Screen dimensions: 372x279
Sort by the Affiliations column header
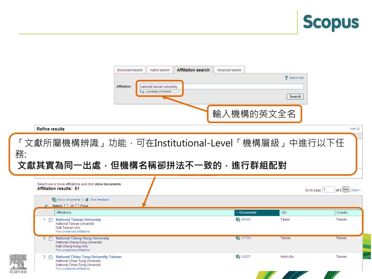click(145, 213)
